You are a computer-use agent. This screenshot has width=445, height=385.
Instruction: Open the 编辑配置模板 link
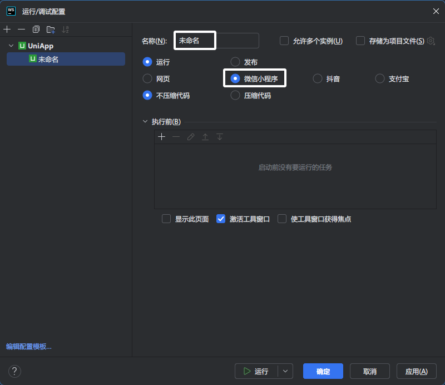point(29,347)
